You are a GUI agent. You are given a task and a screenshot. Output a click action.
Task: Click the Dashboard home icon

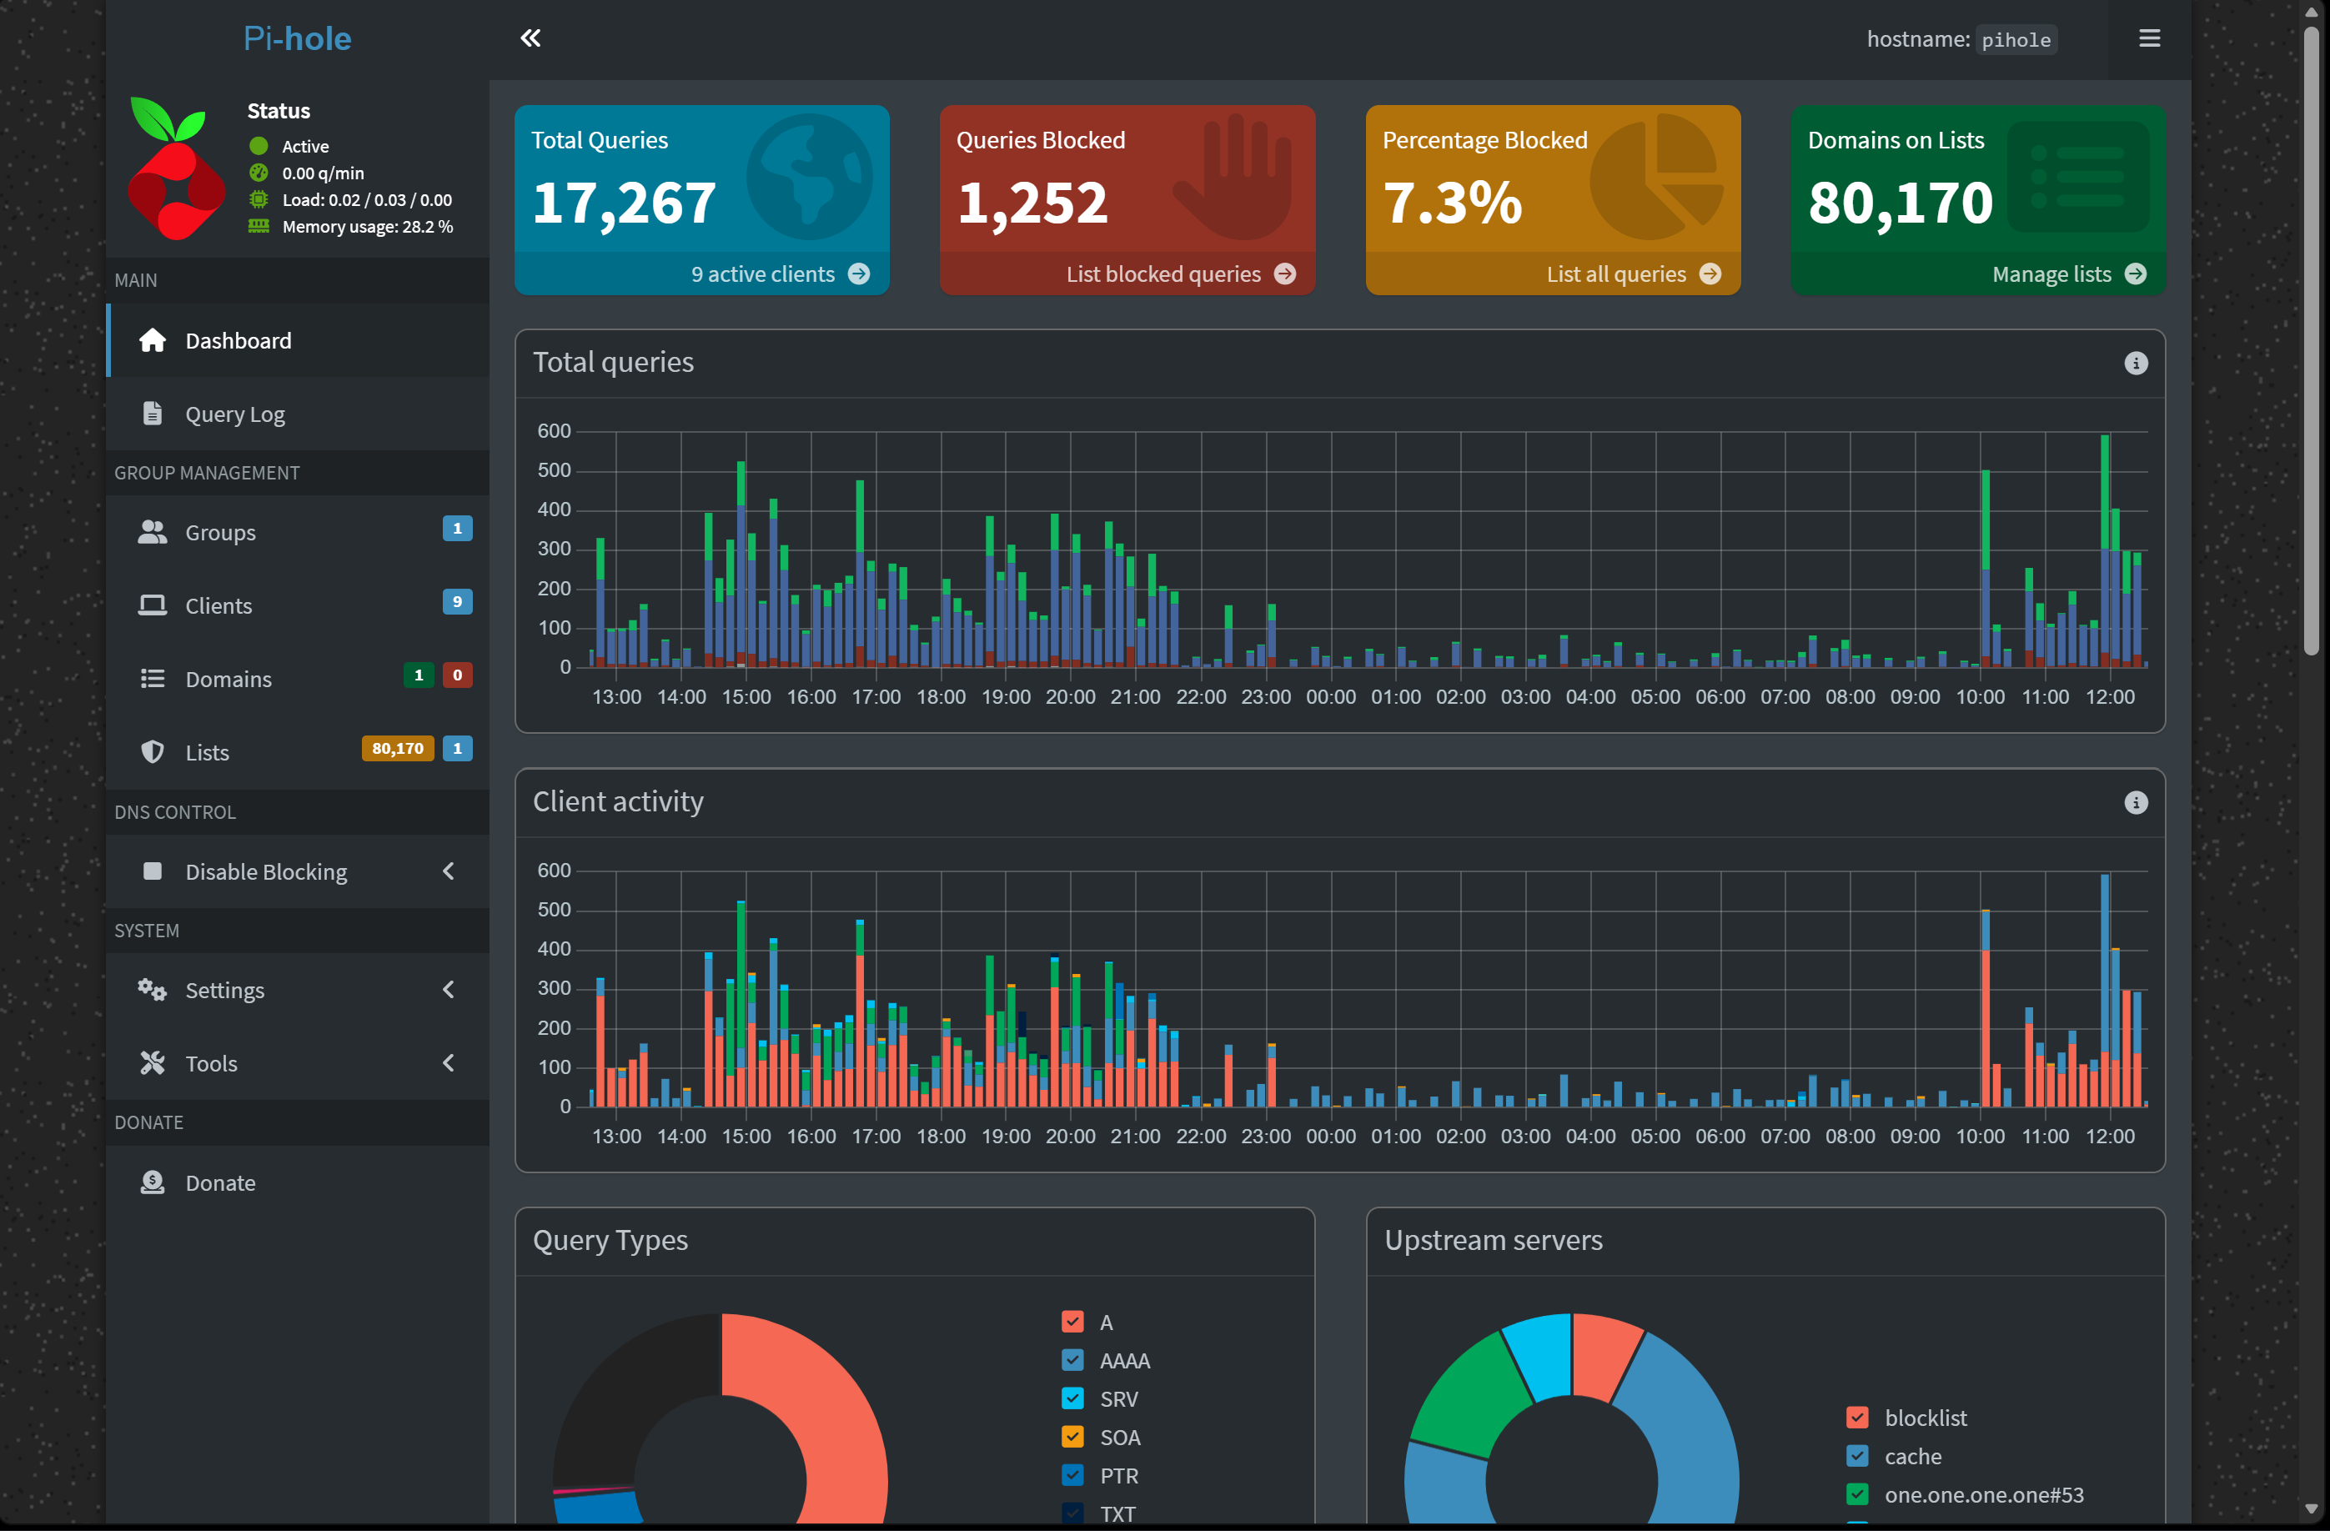click(x=152, y=341)
